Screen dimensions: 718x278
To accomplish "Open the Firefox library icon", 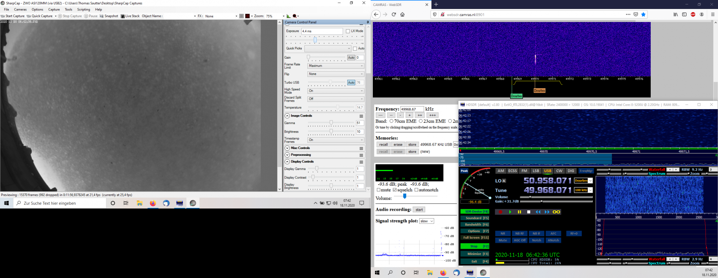I will click(675, 15).
